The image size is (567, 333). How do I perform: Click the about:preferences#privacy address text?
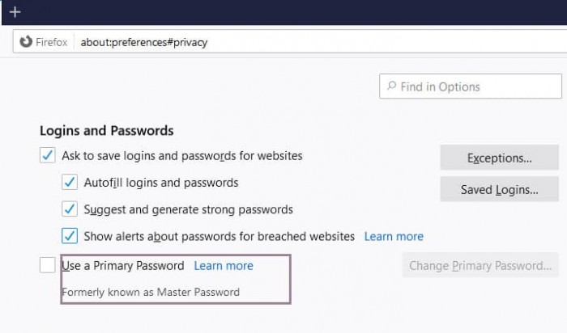pyautogui.click(x=144, y=42)
